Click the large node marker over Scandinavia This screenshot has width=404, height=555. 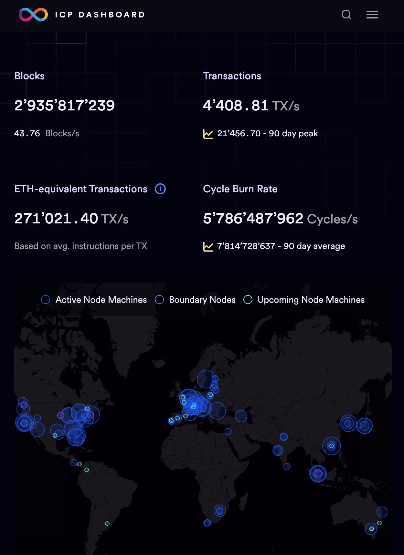206,379
